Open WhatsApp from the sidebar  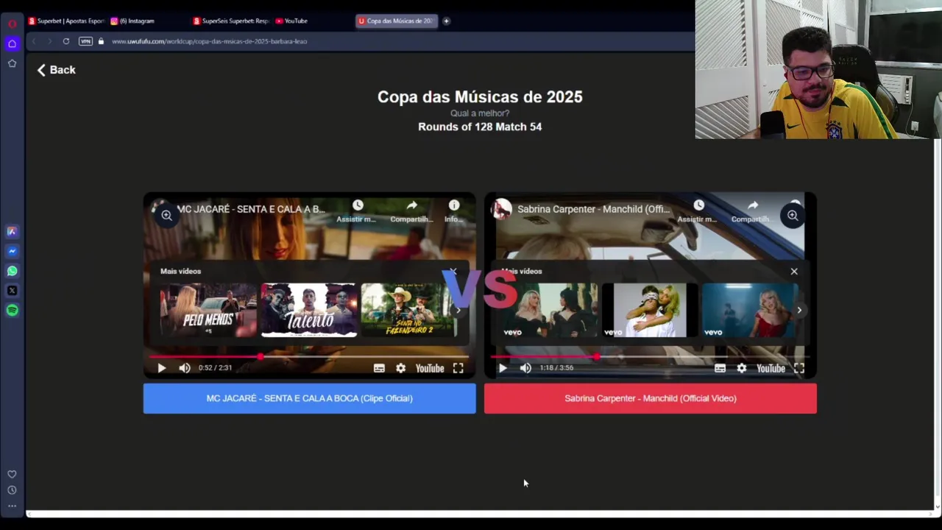[12, 271]
